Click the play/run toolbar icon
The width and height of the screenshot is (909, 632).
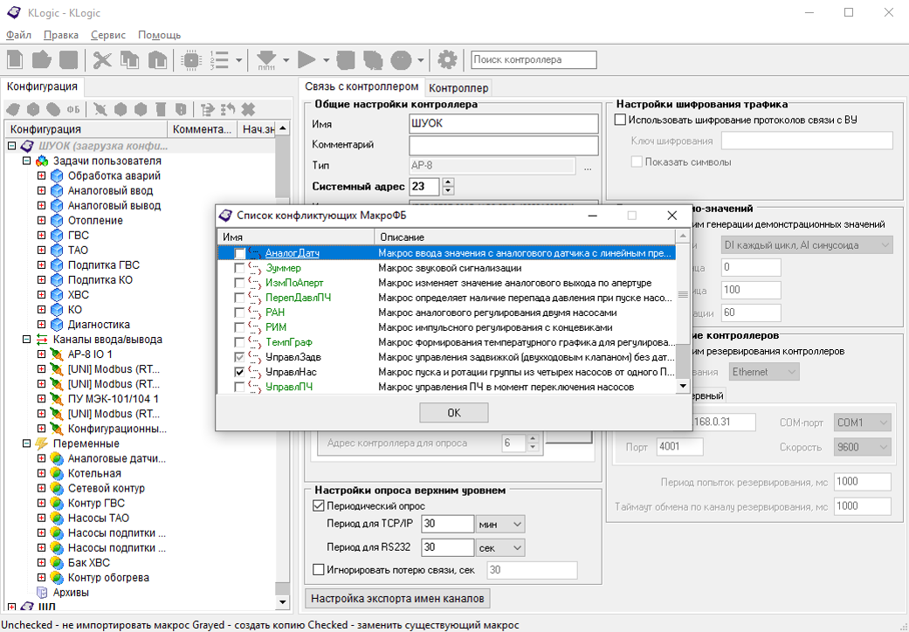pos(306,60)
